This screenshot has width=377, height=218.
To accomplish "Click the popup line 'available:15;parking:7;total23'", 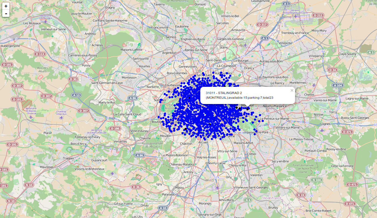I will click(x=251, y=98).
